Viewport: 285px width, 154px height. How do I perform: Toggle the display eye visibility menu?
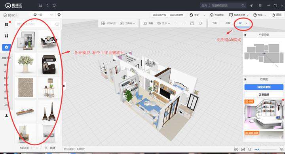pyautogui.click(x=163, y=23)
